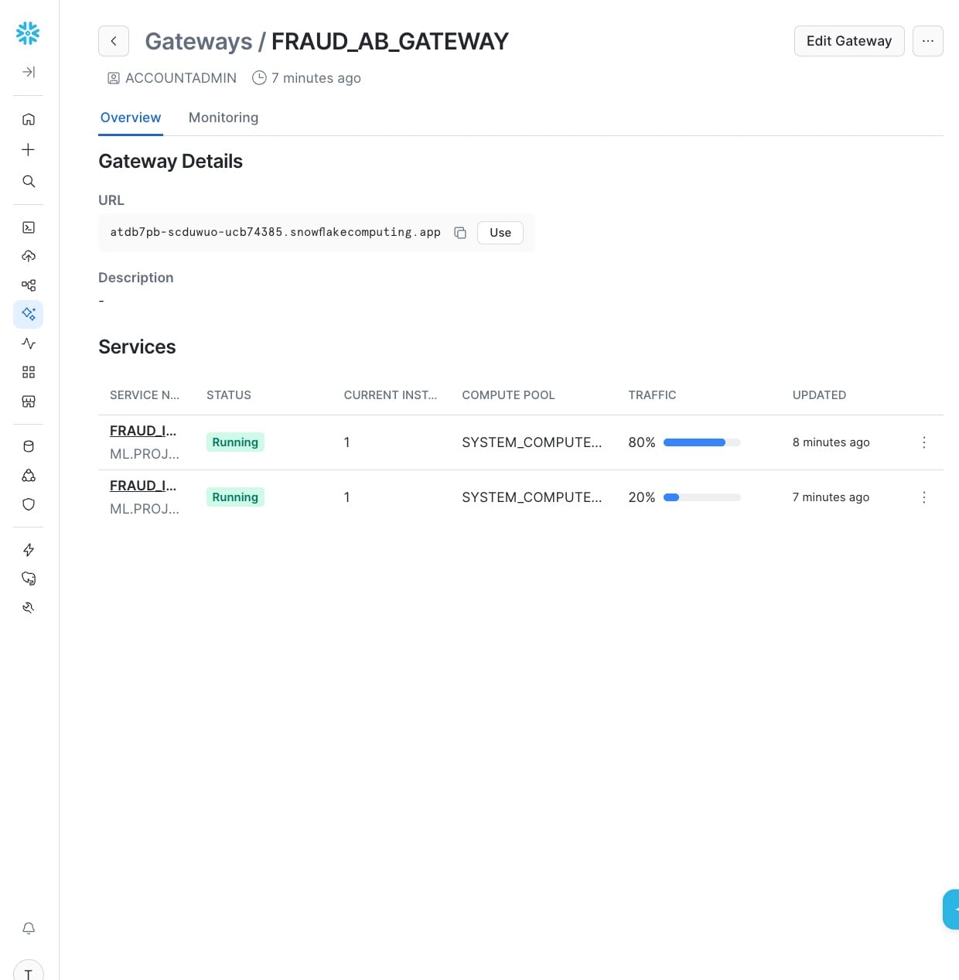Open the Transformation workflow icon
The height and width of the screenshot is (980, 959).
pos(29,285)
